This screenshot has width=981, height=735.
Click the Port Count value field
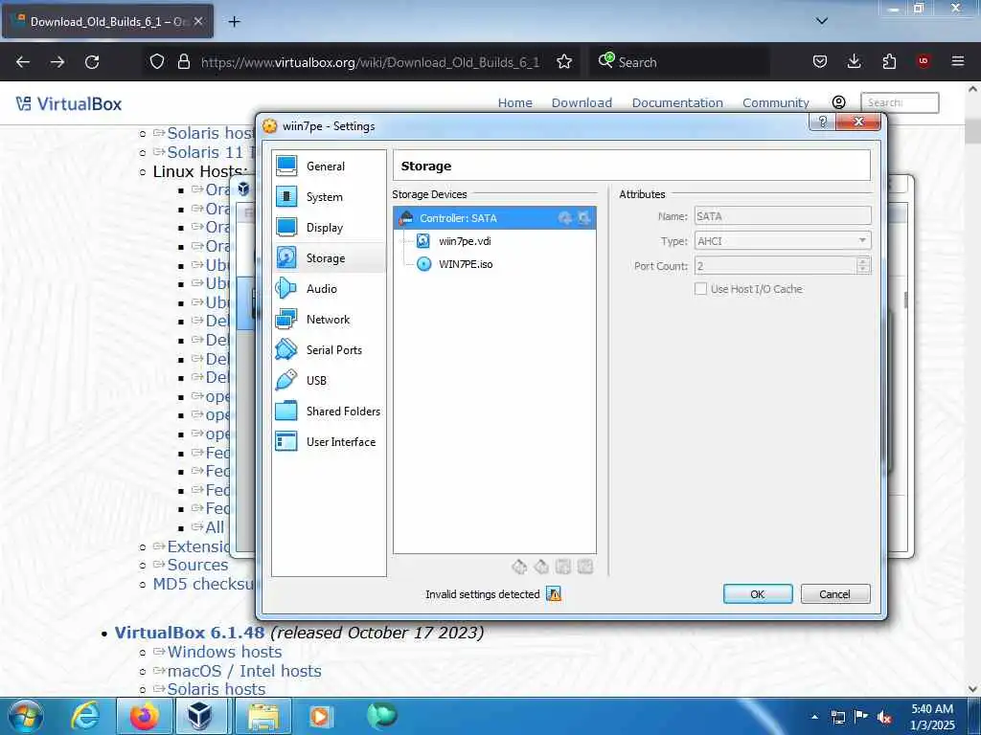coord(776,266)
